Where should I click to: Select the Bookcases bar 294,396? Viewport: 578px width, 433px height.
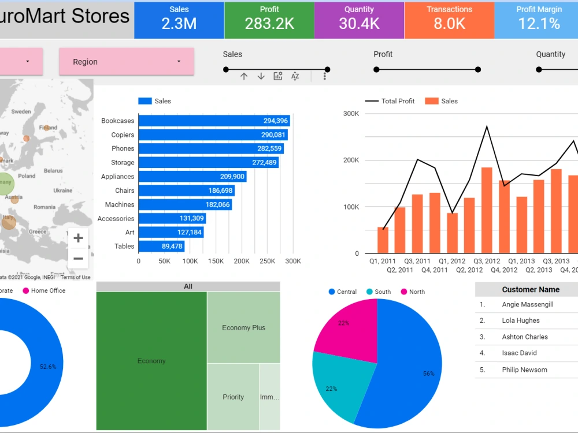pyautogui.click(x=214, y=121)
